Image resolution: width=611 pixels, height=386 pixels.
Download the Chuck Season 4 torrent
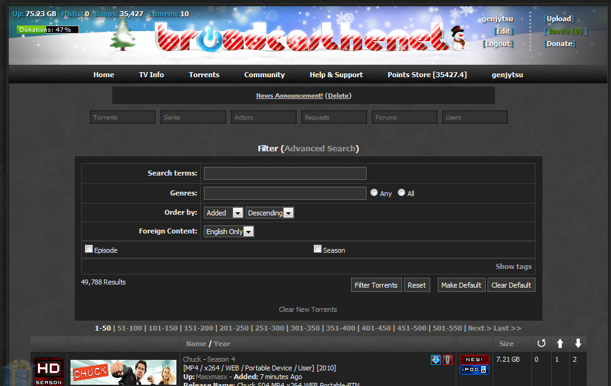pos(436,360)
